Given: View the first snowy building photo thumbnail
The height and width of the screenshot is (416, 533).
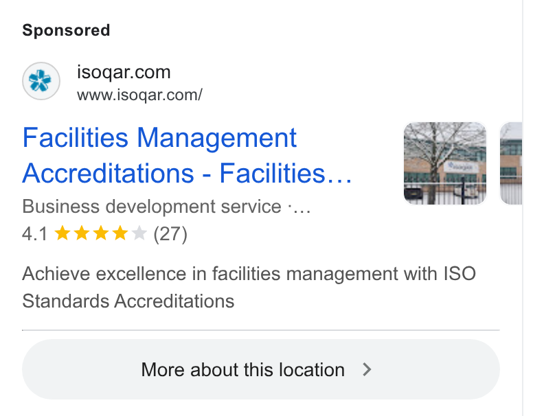Looking at the screenshot, I should coord(445,163).
